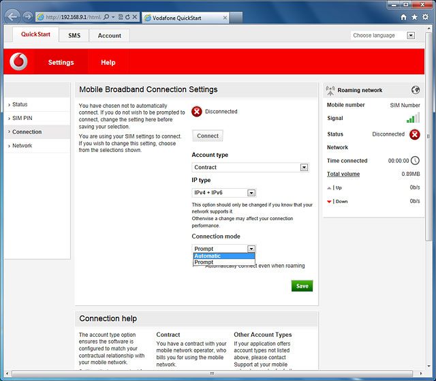436x381 pixels.
Task: Click the '00:00:00' time connected value
Action: (x=399, y=161)
